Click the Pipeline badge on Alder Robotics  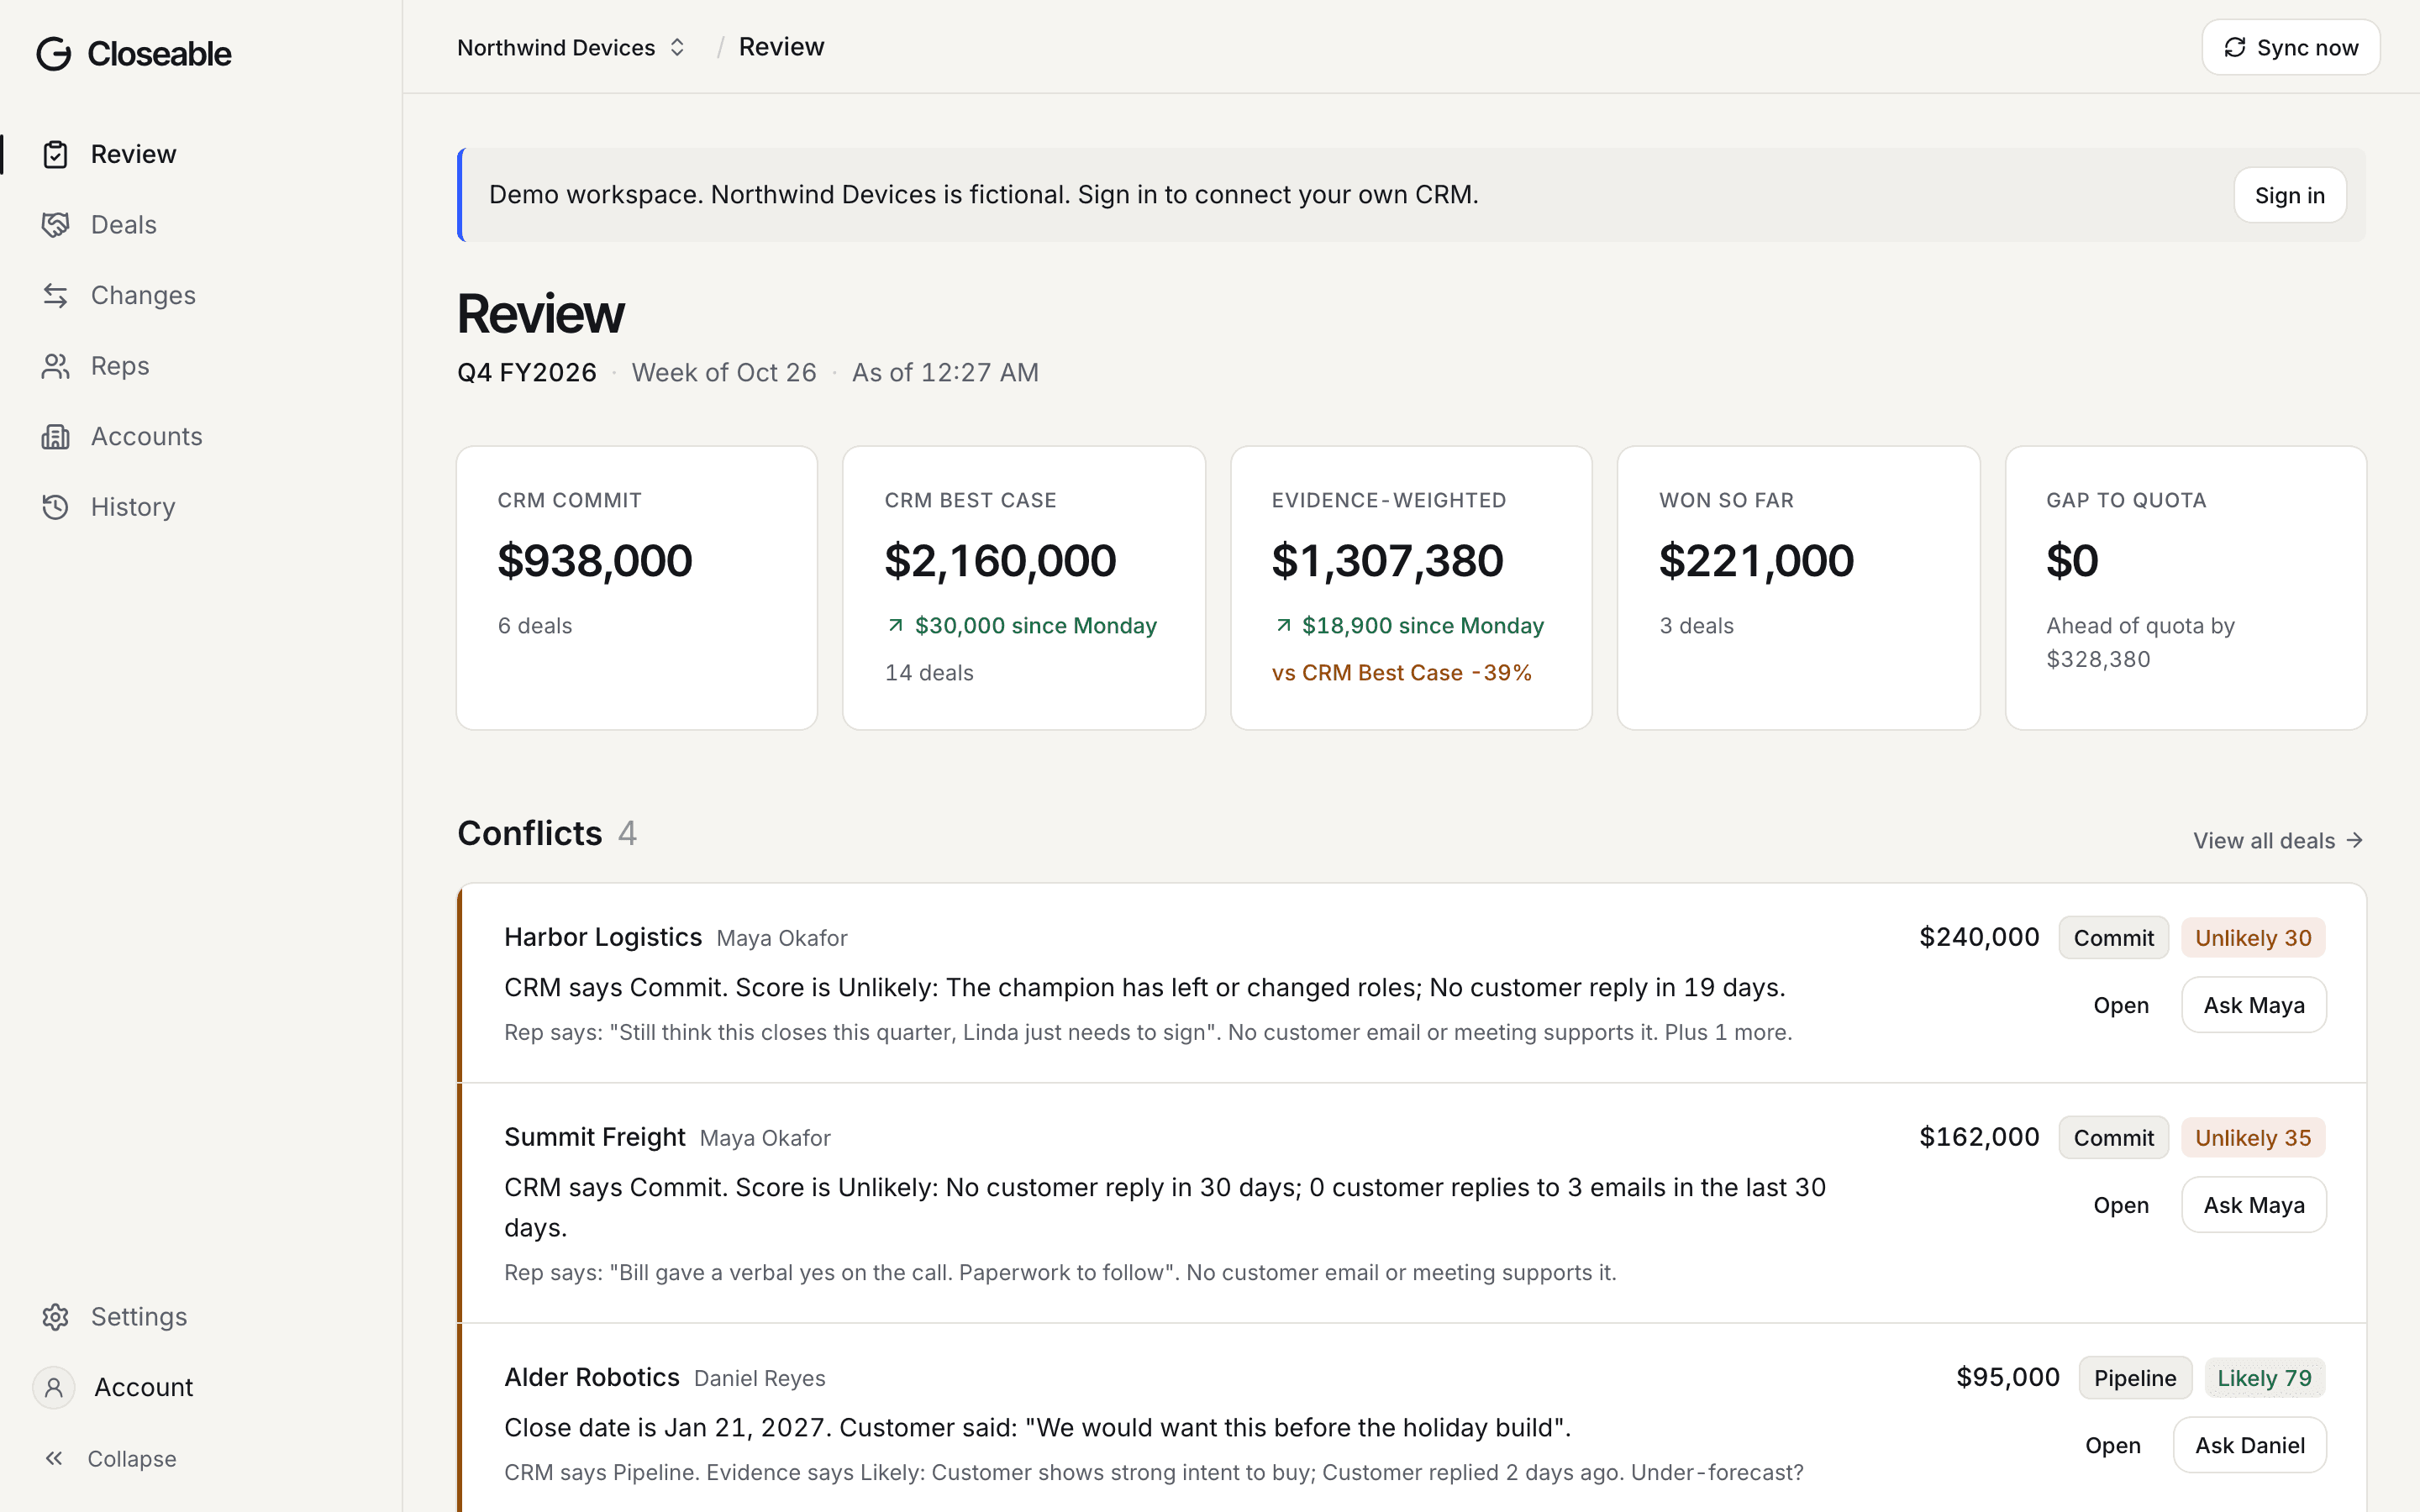[2135, 1378]
